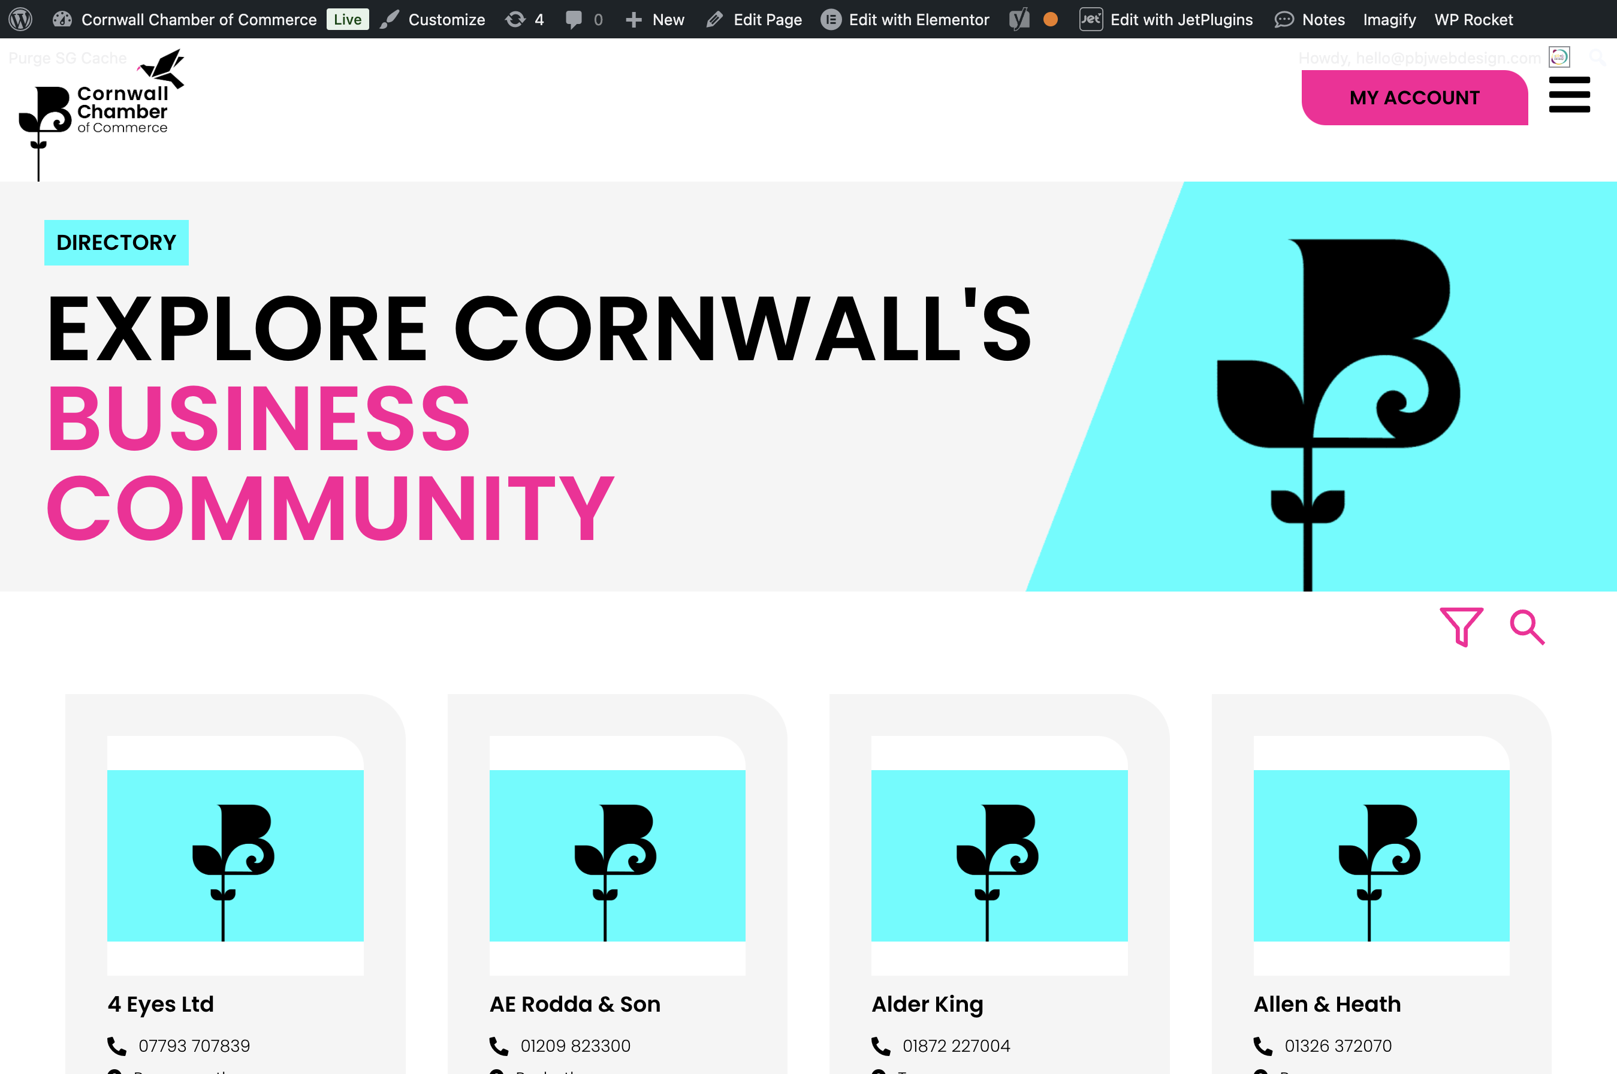This screenshot has height=1074, width=1617.
Task: Click the user avatar icon
Action: click(x=1559, y=57)
